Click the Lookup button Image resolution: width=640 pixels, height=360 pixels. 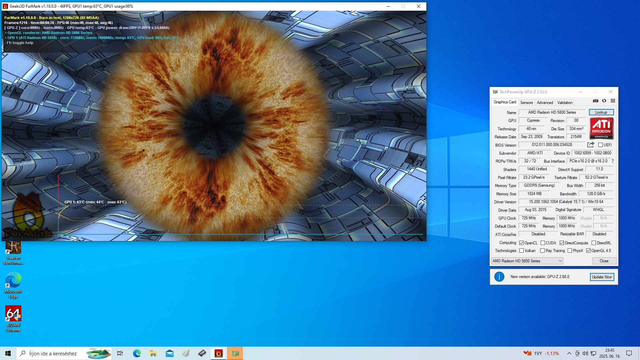601,112
